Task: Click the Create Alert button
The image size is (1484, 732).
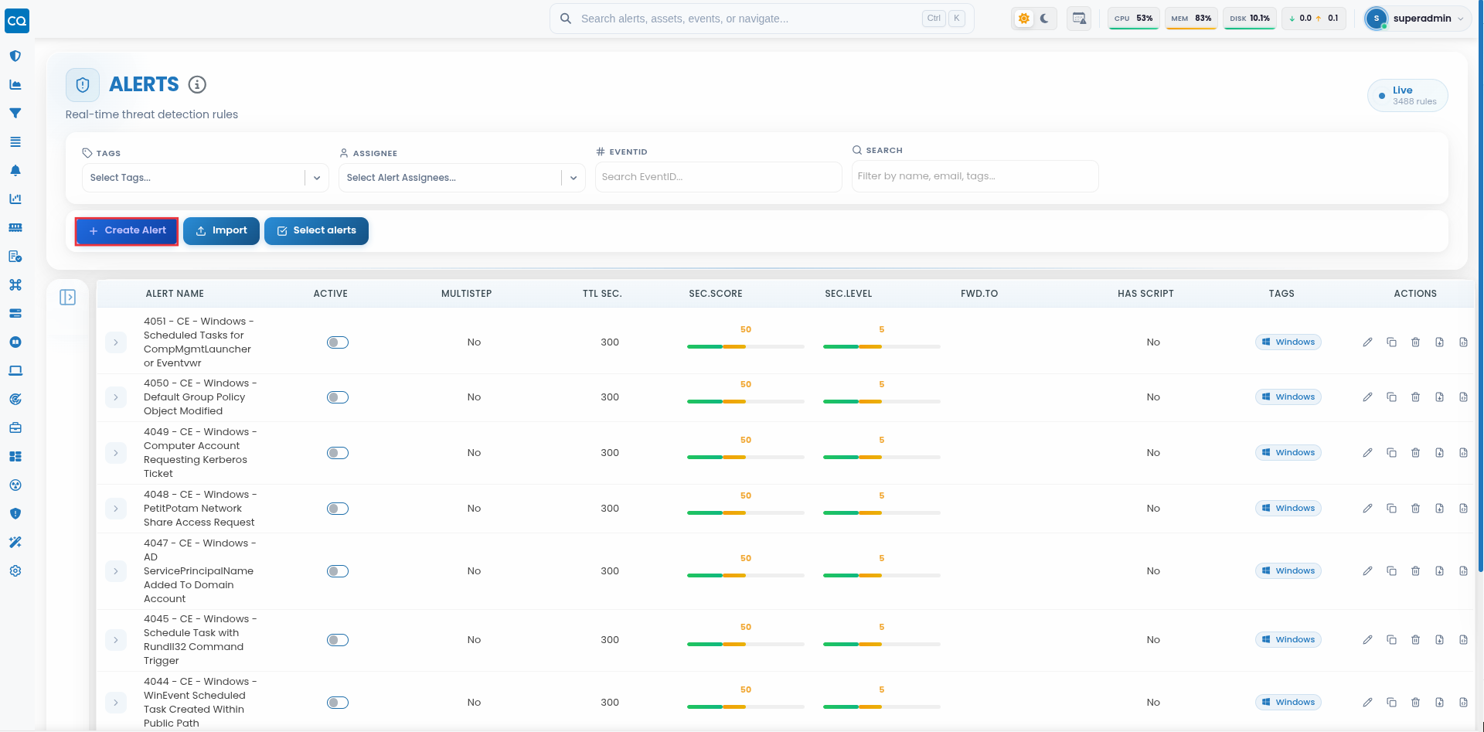Action: pyautogui.click(x=127, y=231)
